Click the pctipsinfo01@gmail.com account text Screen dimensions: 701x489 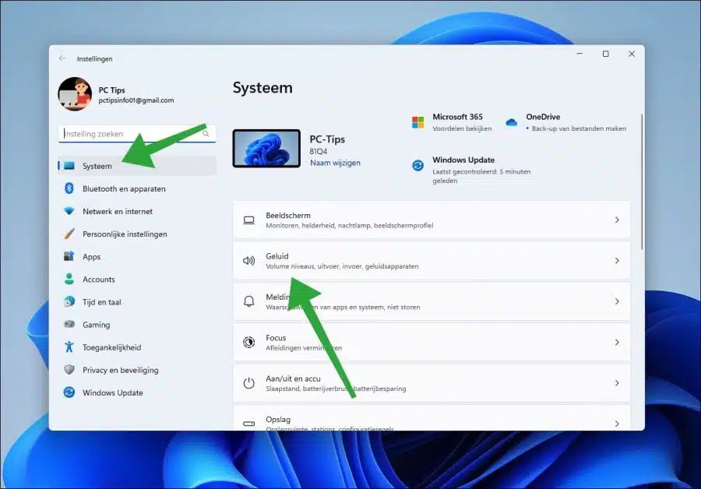click(x=136, y=100)
